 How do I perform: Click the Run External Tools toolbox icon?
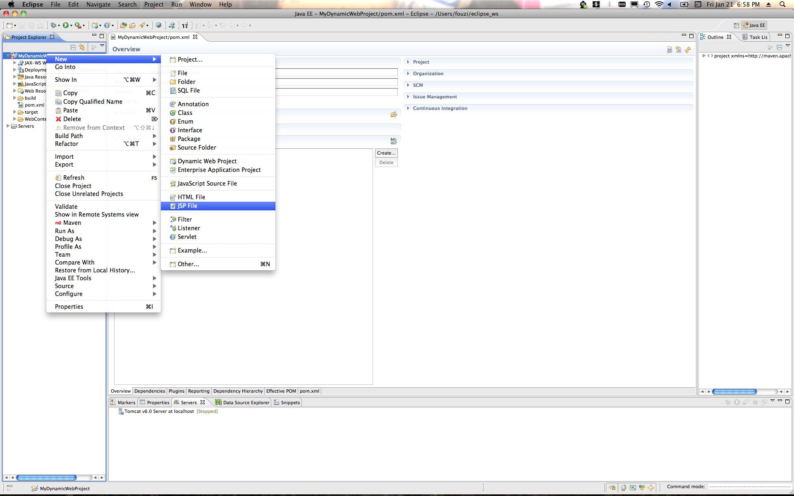(x=77, y=25)
